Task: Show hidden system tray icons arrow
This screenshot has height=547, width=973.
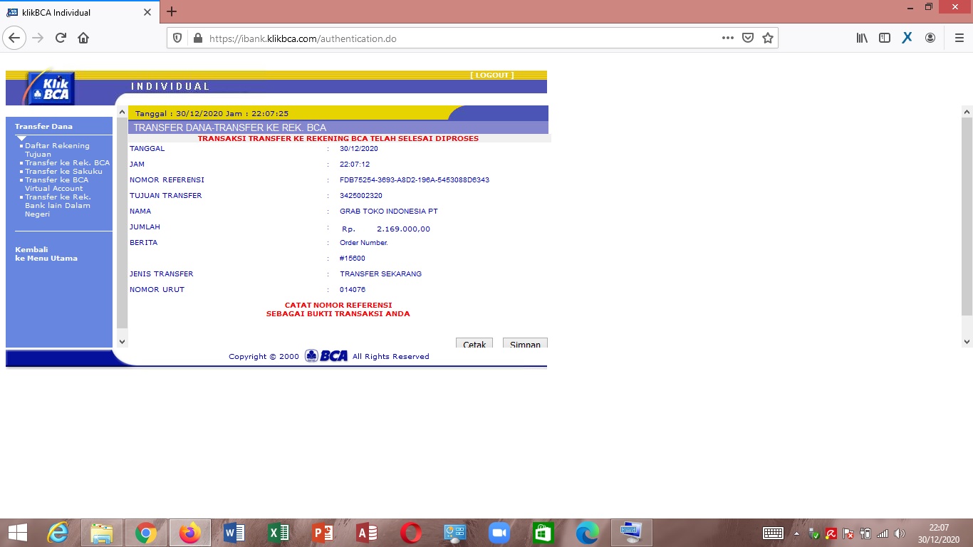Action: (796, 533)
